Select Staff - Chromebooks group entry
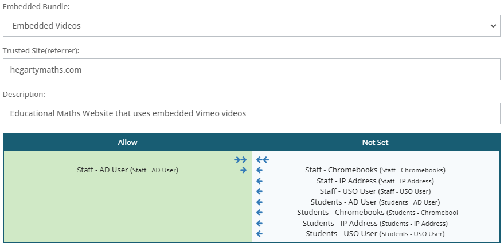 click(x=375, y=170)
